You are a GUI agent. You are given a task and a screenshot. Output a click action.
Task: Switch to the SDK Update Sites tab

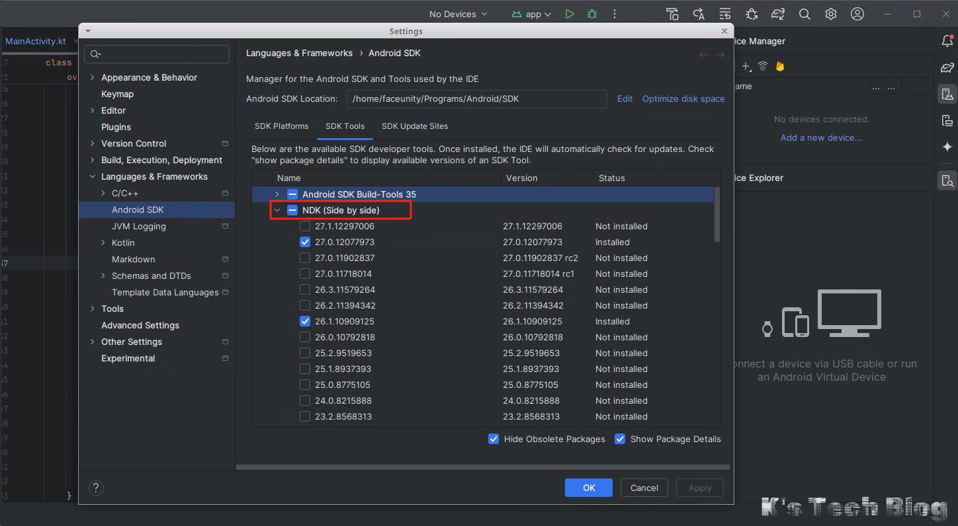coord(414,126)
